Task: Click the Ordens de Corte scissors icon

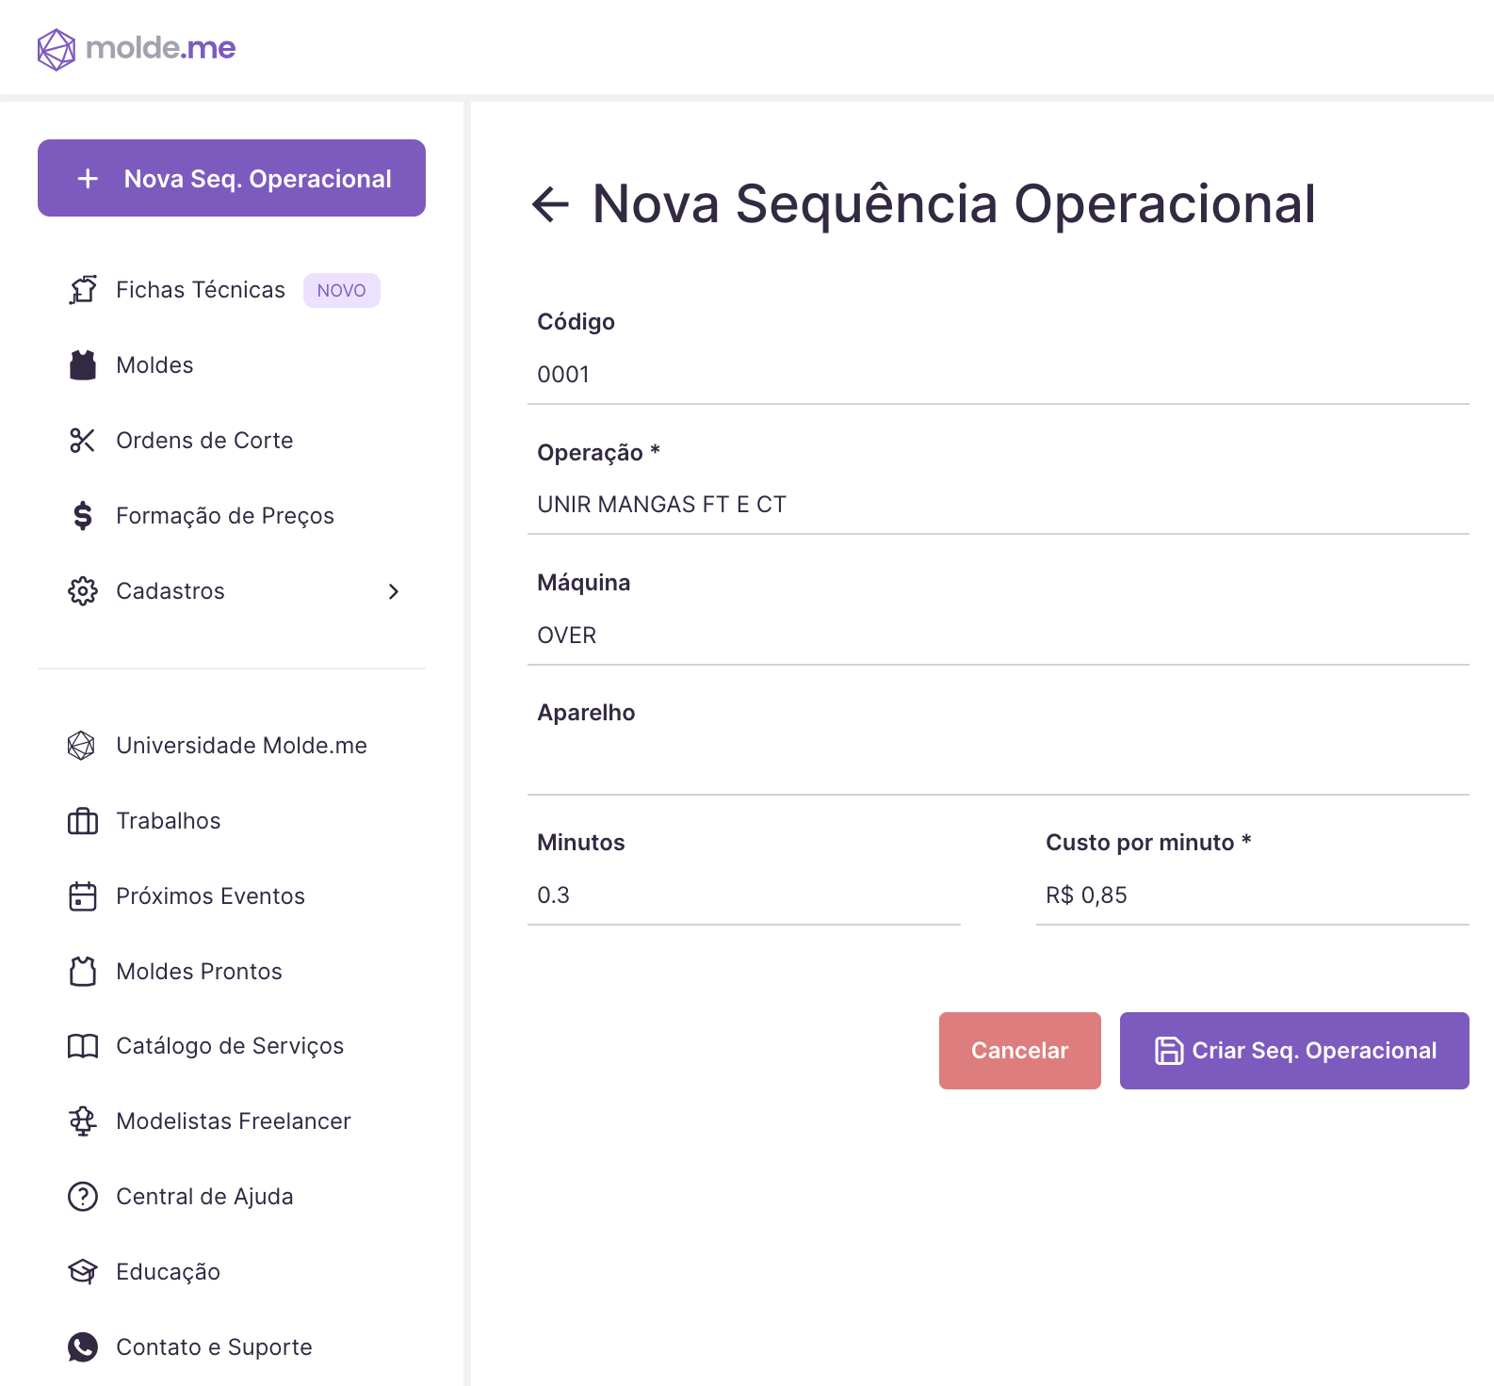Action: 83,441
